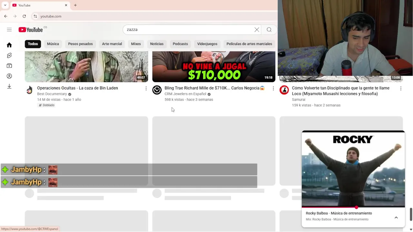Open options for Bling Trae Richard Mille video

tap(273, 88)
